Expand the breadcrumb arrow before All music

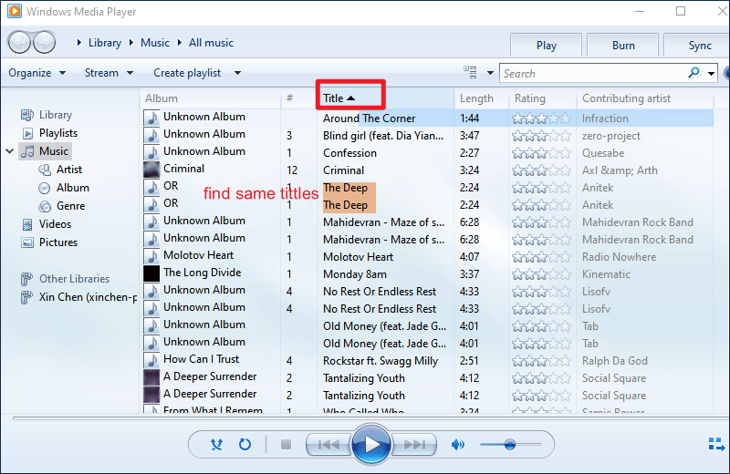[180, 43]
